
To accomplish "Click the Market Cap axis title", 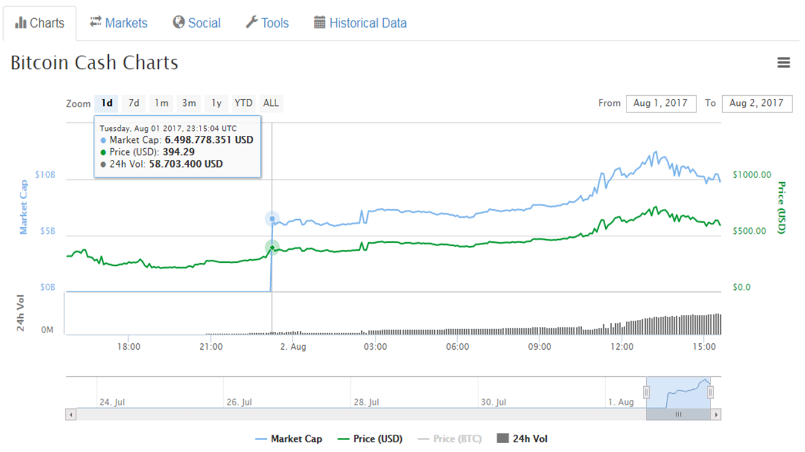I will [x=24, y=207].
